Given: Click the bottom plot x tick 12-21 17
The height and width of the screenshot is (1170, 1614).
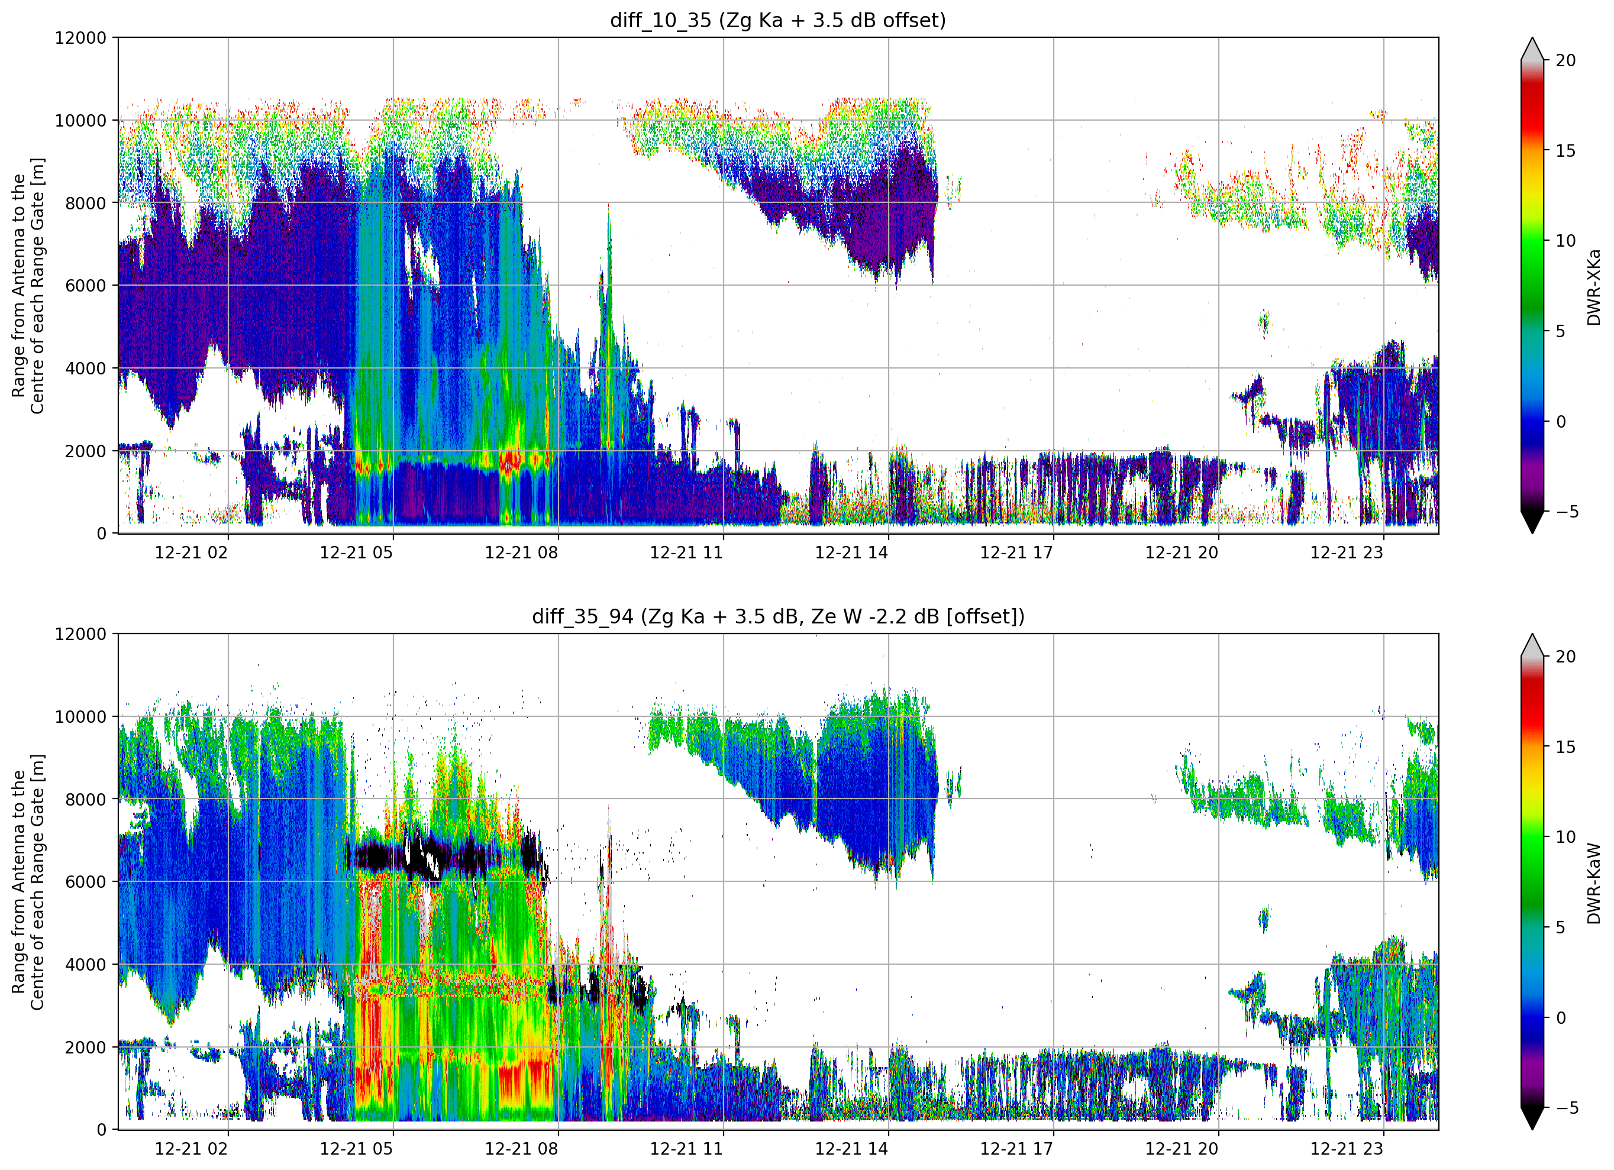Looking at the screenshot, I should coord(1017,1149).
